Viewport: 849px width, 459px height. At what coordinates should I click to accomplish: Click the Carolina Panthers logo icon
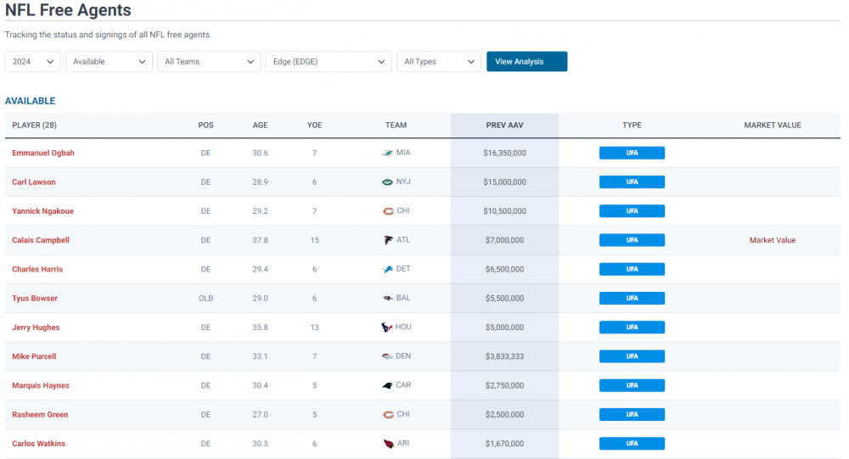click(x=388, y=385)
